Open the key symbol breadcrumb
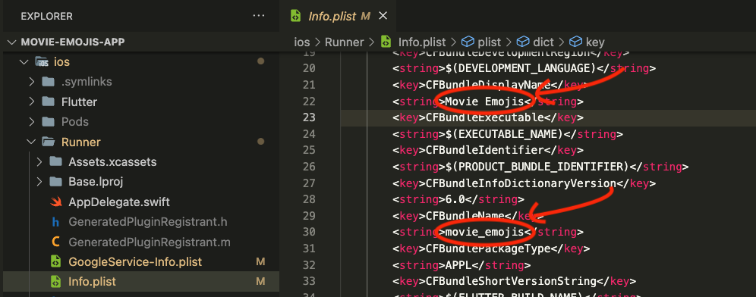The image size is (756, 297). coord(587,42)
